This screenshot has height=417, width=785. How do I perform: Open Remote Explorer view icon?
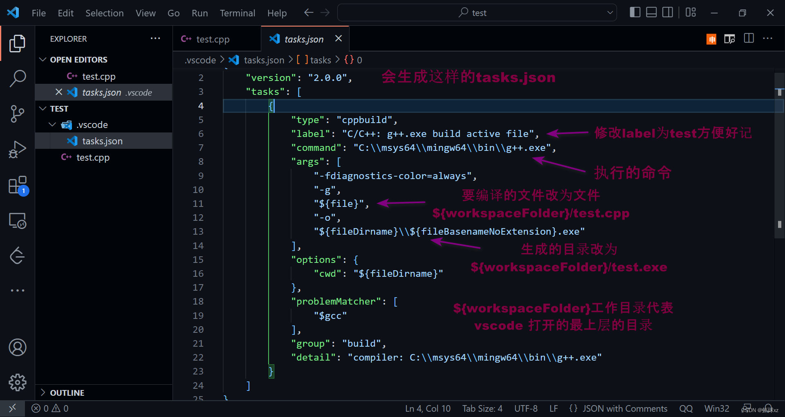click(17, 221)
